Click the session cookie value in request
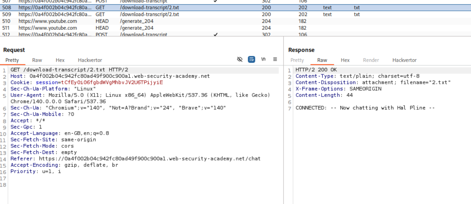The width and height of the screenshot is (471, 204). coord(112,82)
